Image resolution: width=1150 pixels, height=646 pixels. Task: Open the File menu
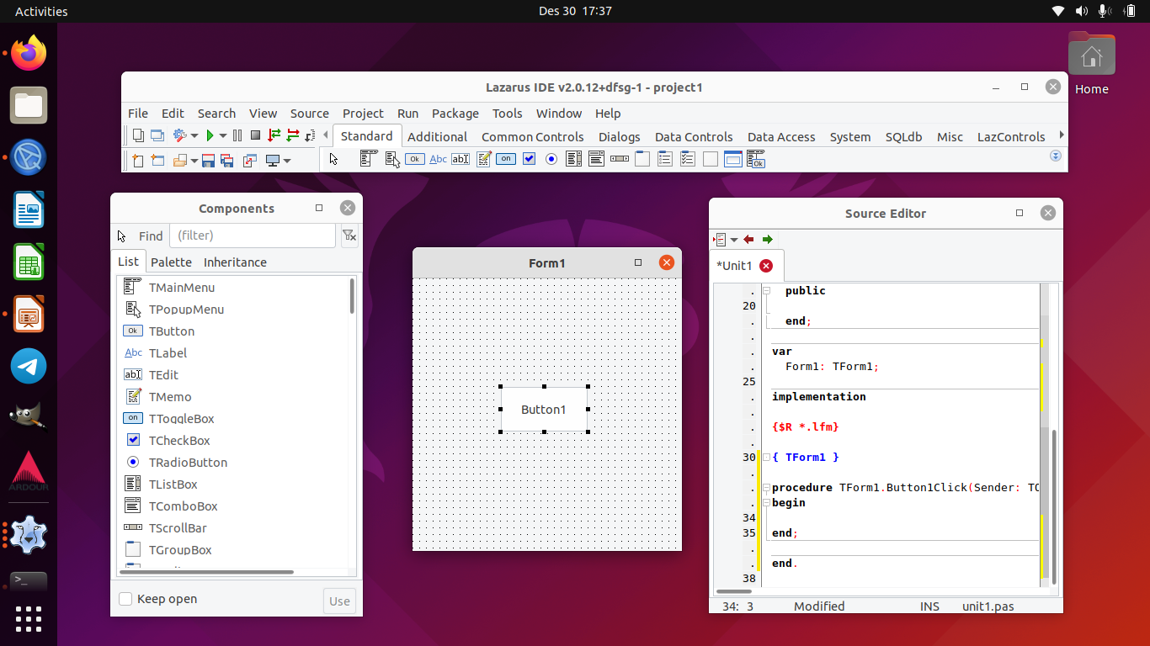coord(138,114)
